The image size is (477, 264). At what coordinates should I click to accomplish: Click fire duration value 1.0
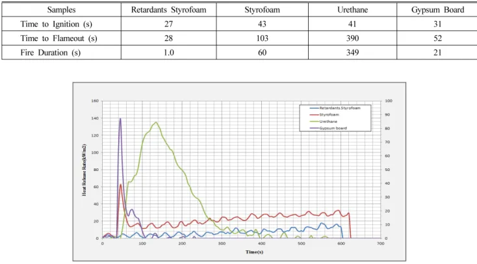click(169, 53)
